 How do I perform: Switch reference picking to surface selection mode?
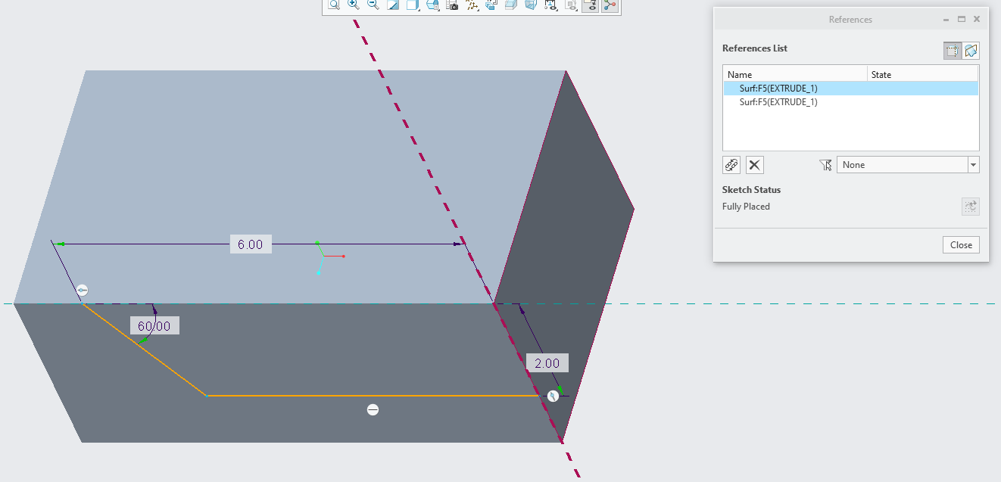(x=970, y=50)
